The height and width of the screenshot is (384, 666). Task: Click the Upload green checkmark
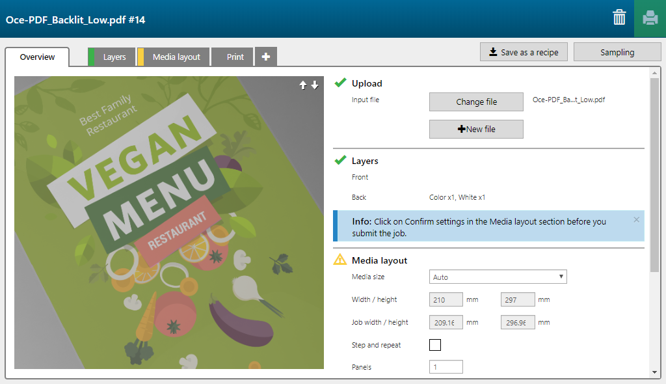tap(340, 83)
